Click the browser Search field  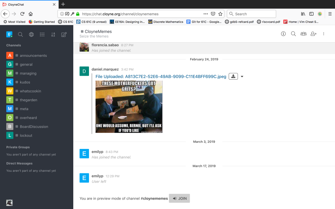click(x=252, y=14)
